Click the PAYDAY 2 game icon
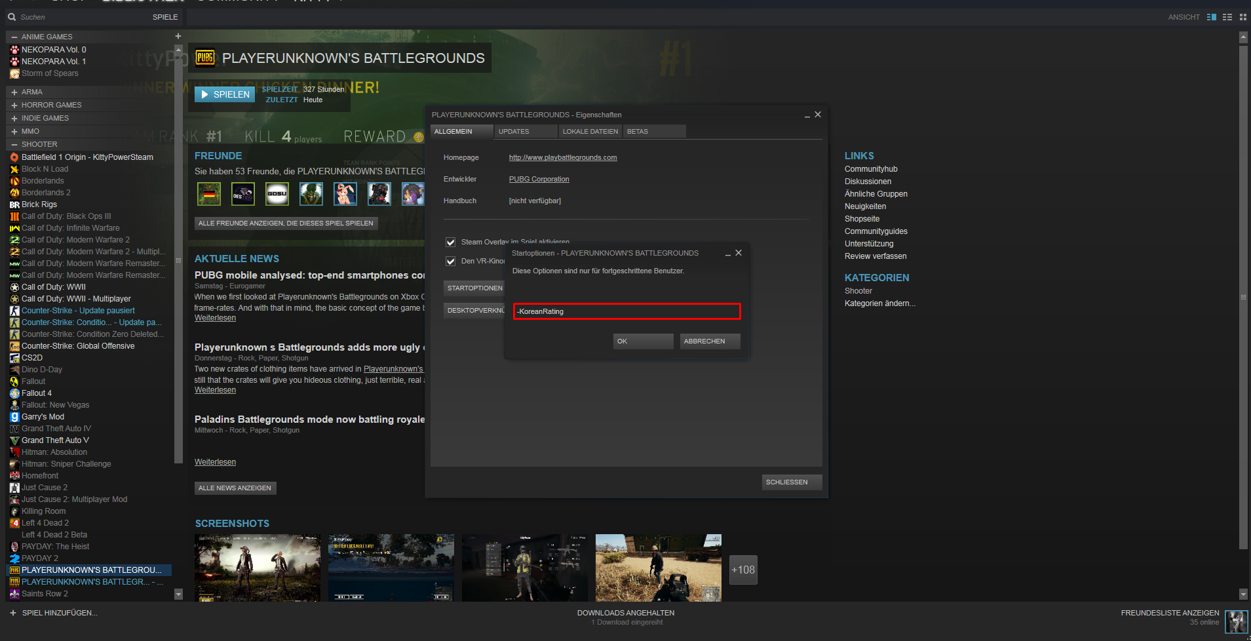The image size is (1251, 641). pos(14,558)
